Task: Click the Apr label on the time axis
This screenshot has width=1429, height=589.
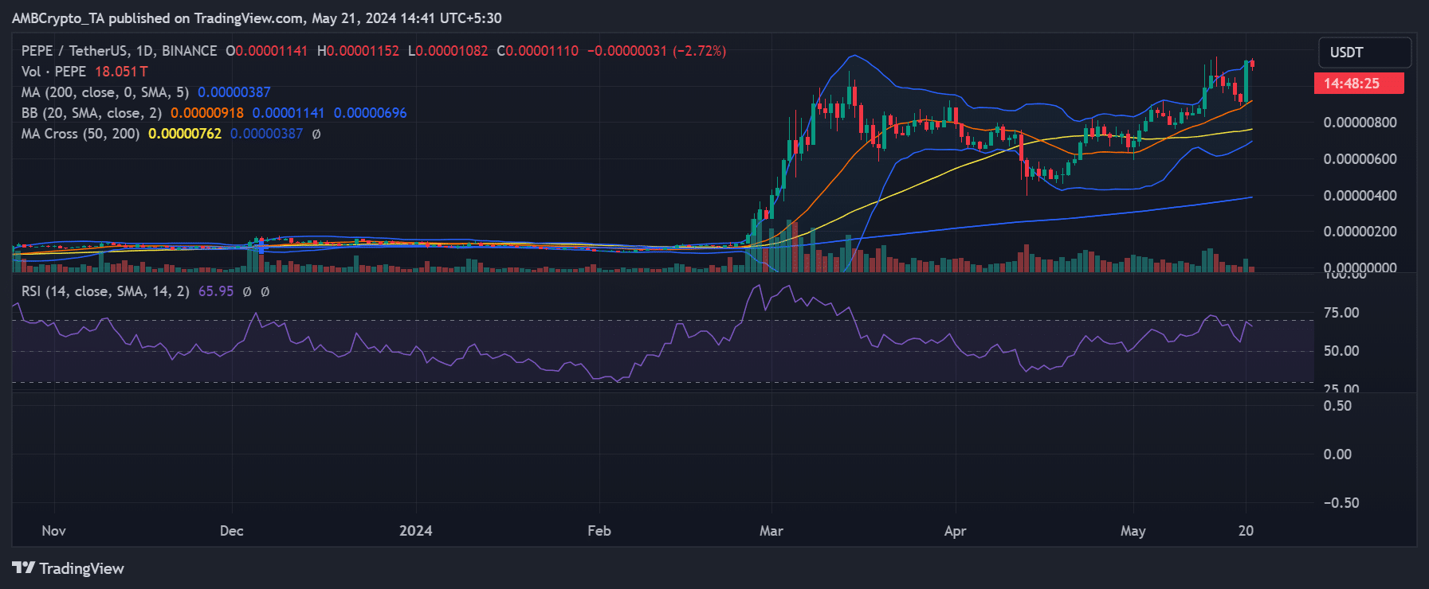Action: point(955,531)
